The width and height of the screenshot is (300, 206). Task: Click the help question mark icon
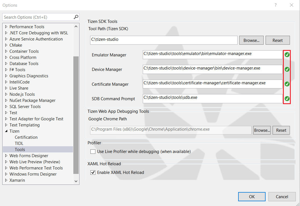(275, 5)
